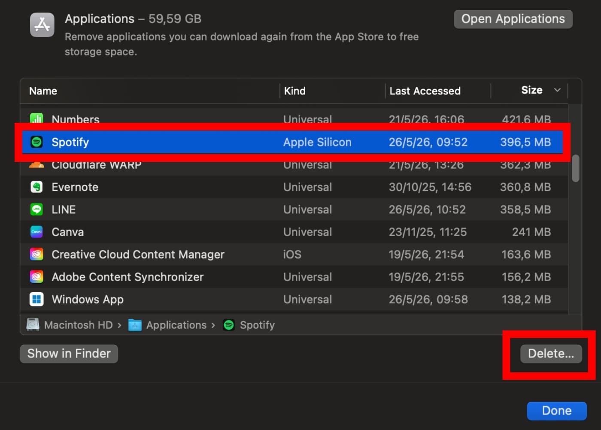Click the date 19/5/26, 21:55
Viewport: 601px width, 430px height.
click(426, 277)
